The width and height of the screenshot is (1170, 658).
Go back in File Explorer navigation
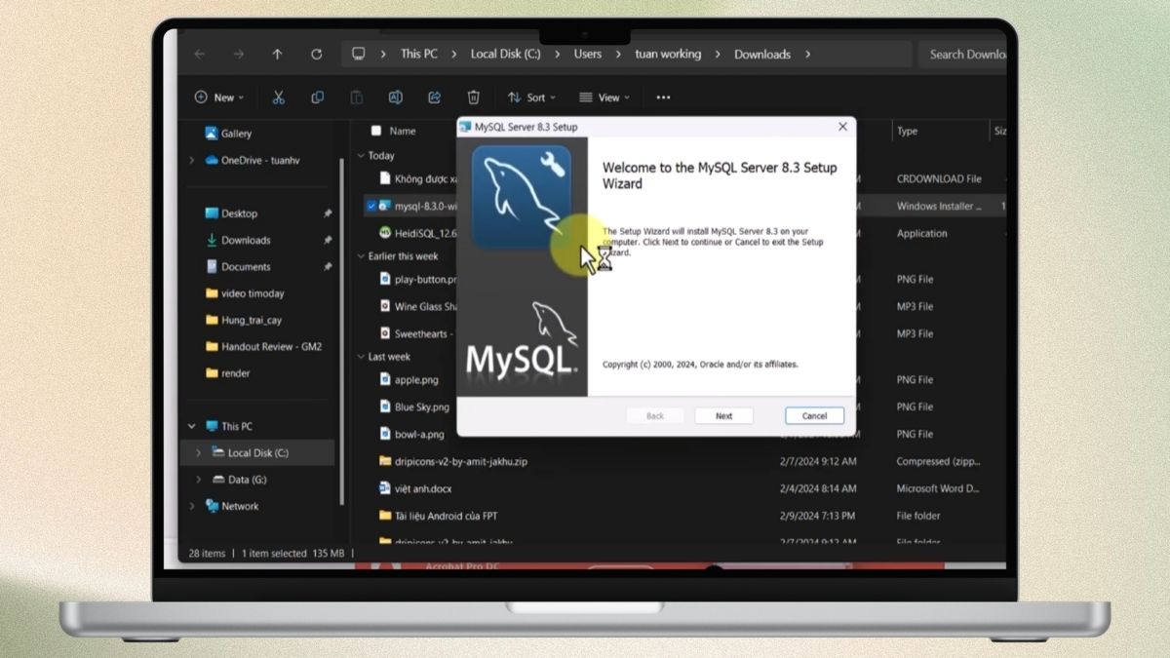(x=199, y=55)
